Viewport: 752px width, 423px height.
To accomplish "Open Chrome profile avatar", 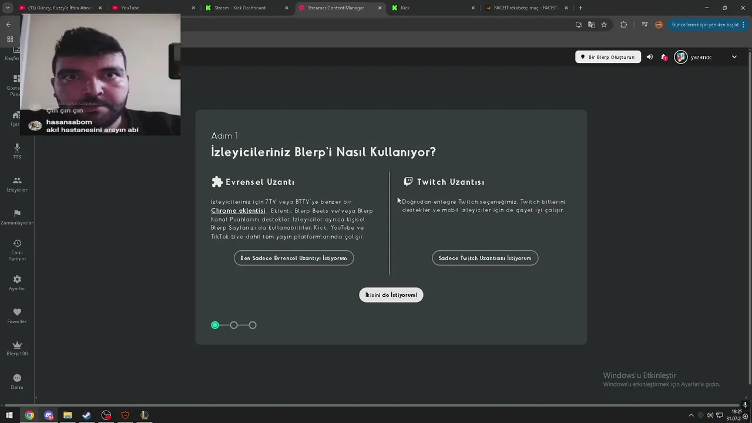I will [x=659, y=25].
